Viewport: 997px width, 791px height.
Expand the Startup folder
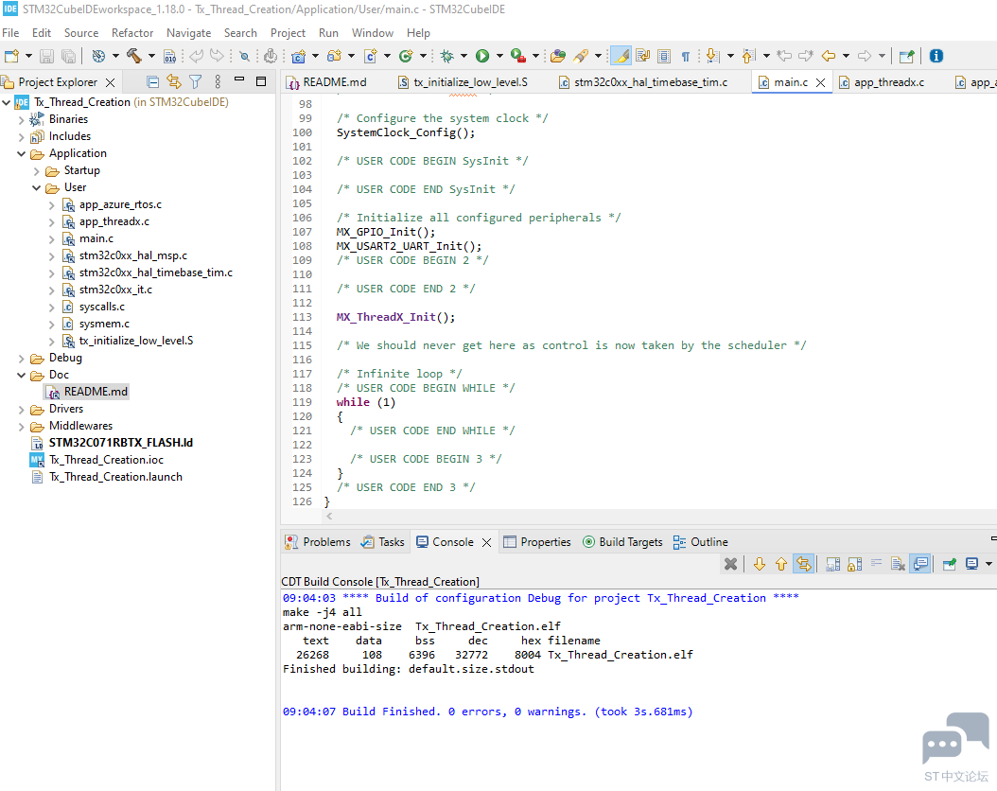click(36, 171)
